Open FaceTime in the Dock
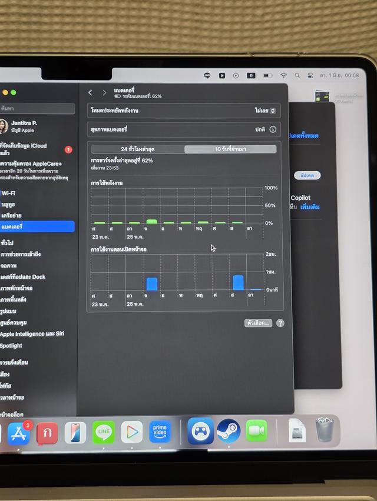The width and height of the screenshot is (377, 501). point(257,431)
